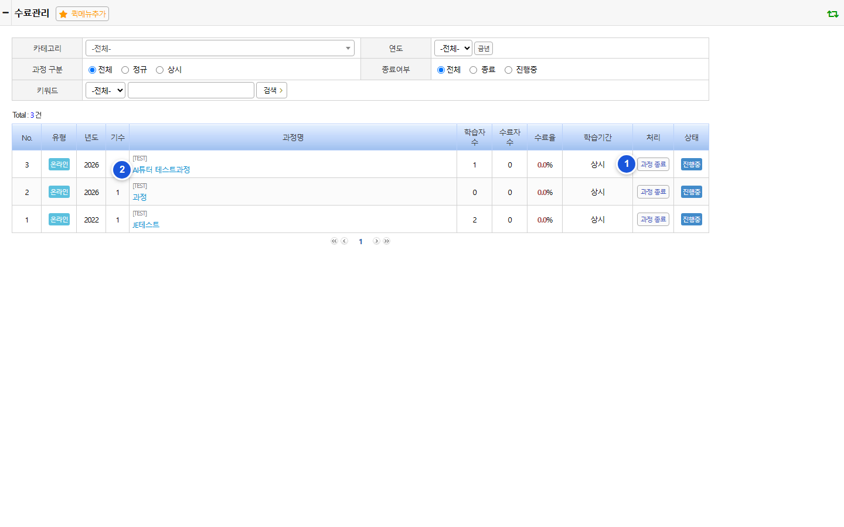Image resolution: width=844 pixels, height=527 pixels.
Task: Open the JE테스트 course link
Action: point(146,225)
